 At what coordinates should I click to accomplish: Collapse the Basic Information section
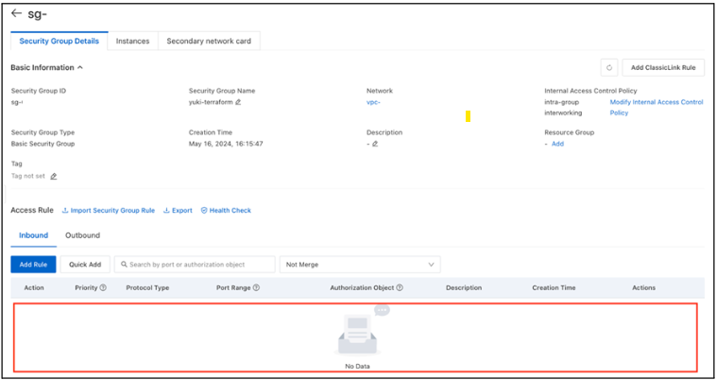point(80,68)
